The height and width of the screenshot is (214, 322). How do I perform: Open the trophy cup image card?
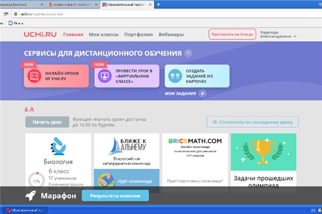[264, 152]
